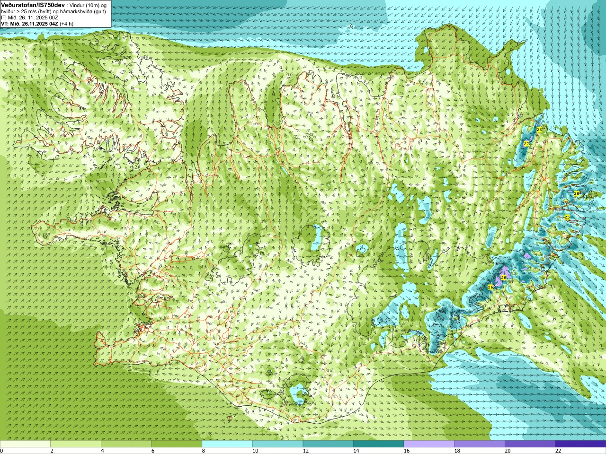Click the 'Vindur (10m) og' caption text

coord(89,5)
